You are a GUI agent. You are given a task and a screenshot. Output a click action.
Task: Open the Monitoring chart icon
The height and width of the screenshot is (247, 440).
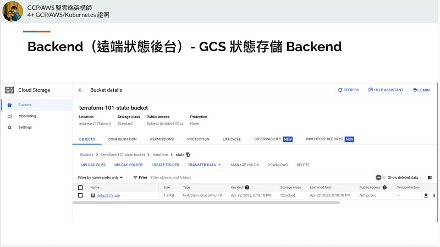click(9, 116)
